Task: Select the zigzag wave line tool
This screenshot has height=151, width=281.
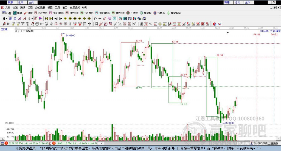Action: 120,24
